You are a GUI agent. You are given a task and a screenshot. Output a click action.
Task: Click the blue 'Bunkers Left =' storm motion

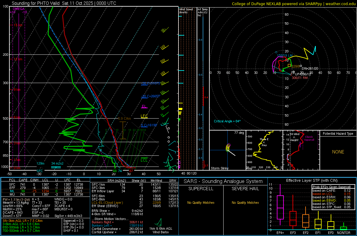coord(117,225)
